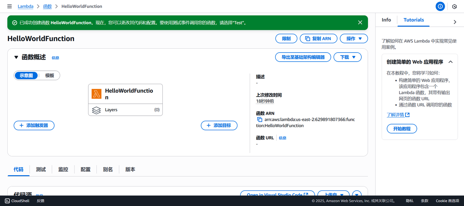The height and width of the screenshot is (206, 464).
Task: Collapse the right help panel with chevron
Action: tap(455, 22)
